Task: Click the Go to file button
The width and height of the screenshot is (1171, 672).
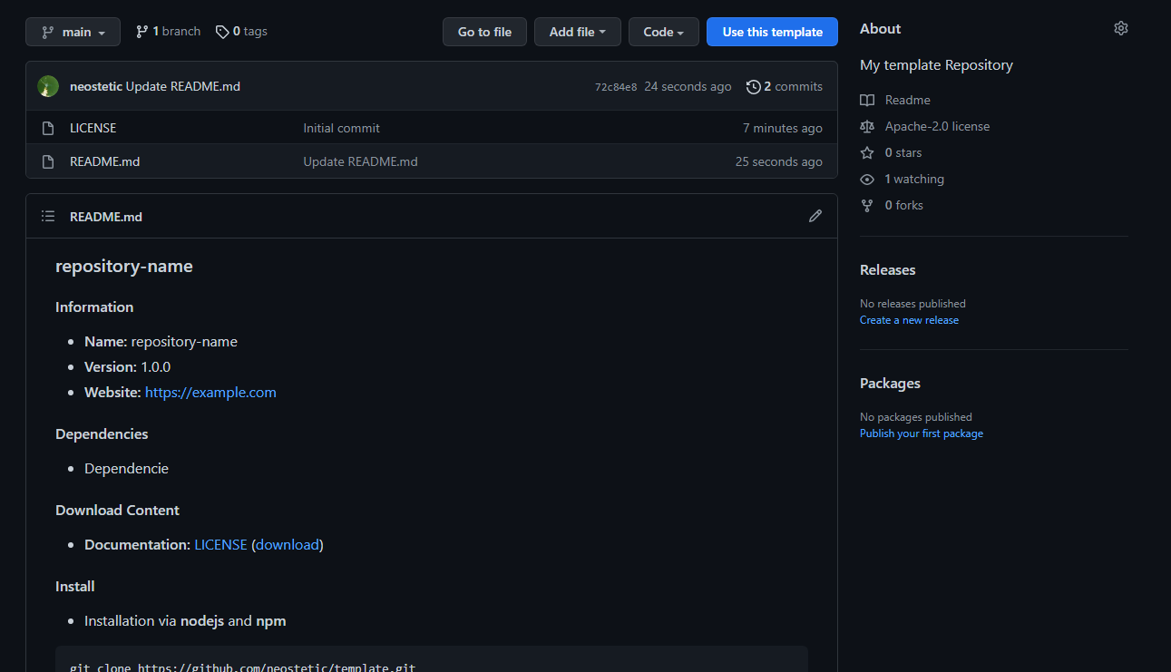Action: tap(484, 31)
